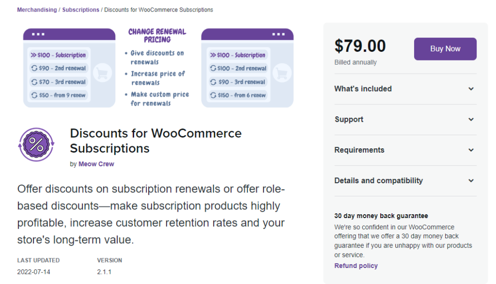The height and width of the screenshot is (284, 496).
Task: Click refresh icon beside $90 - 2nd renewal
Action: coord(34,68)
